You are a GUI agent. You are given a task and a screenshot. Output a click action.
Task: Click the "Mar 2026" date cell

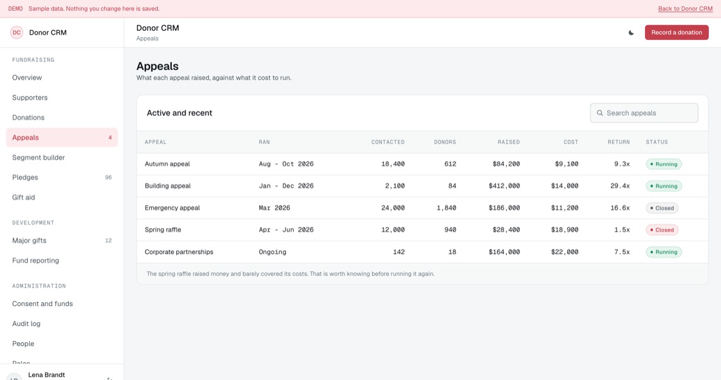pos(274,208)
